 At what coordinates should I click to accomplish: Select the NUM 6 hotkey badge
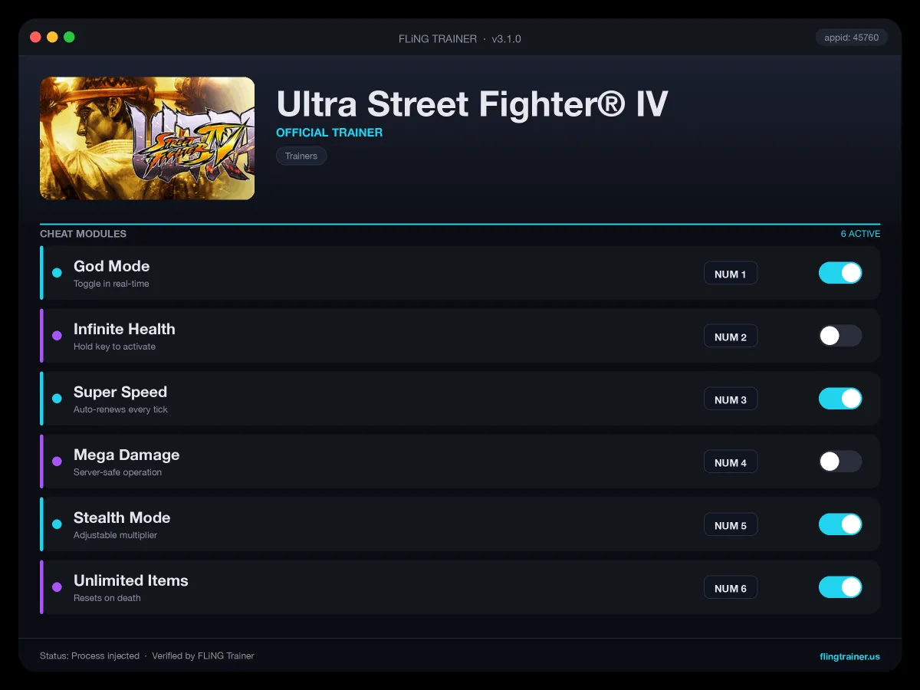[731, 588]
